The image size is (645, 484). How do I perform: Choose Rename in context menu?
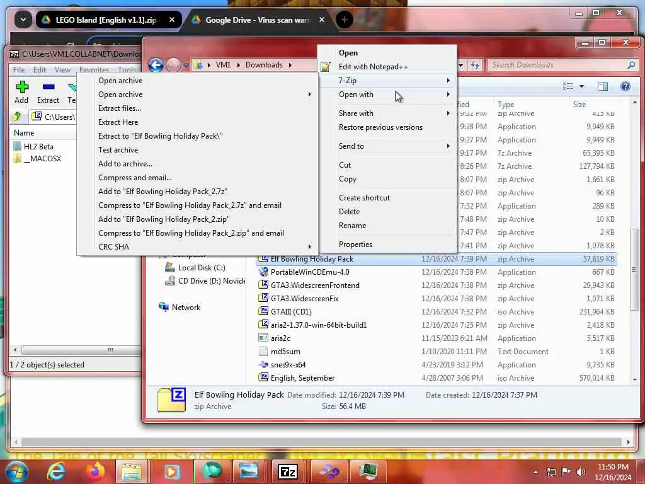point(388,226)
